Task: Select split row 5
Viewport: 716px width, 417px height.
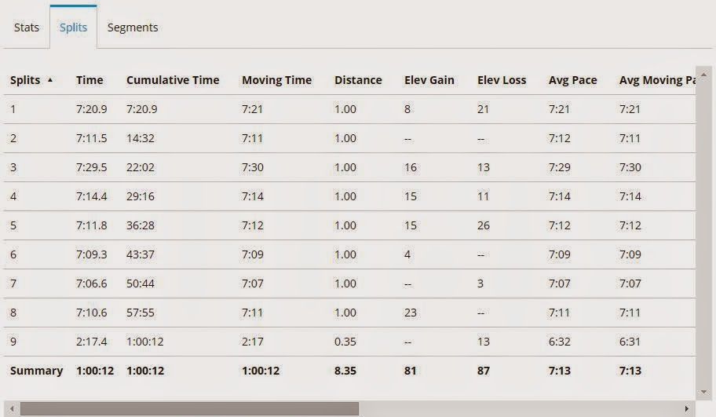Action: 13,225
